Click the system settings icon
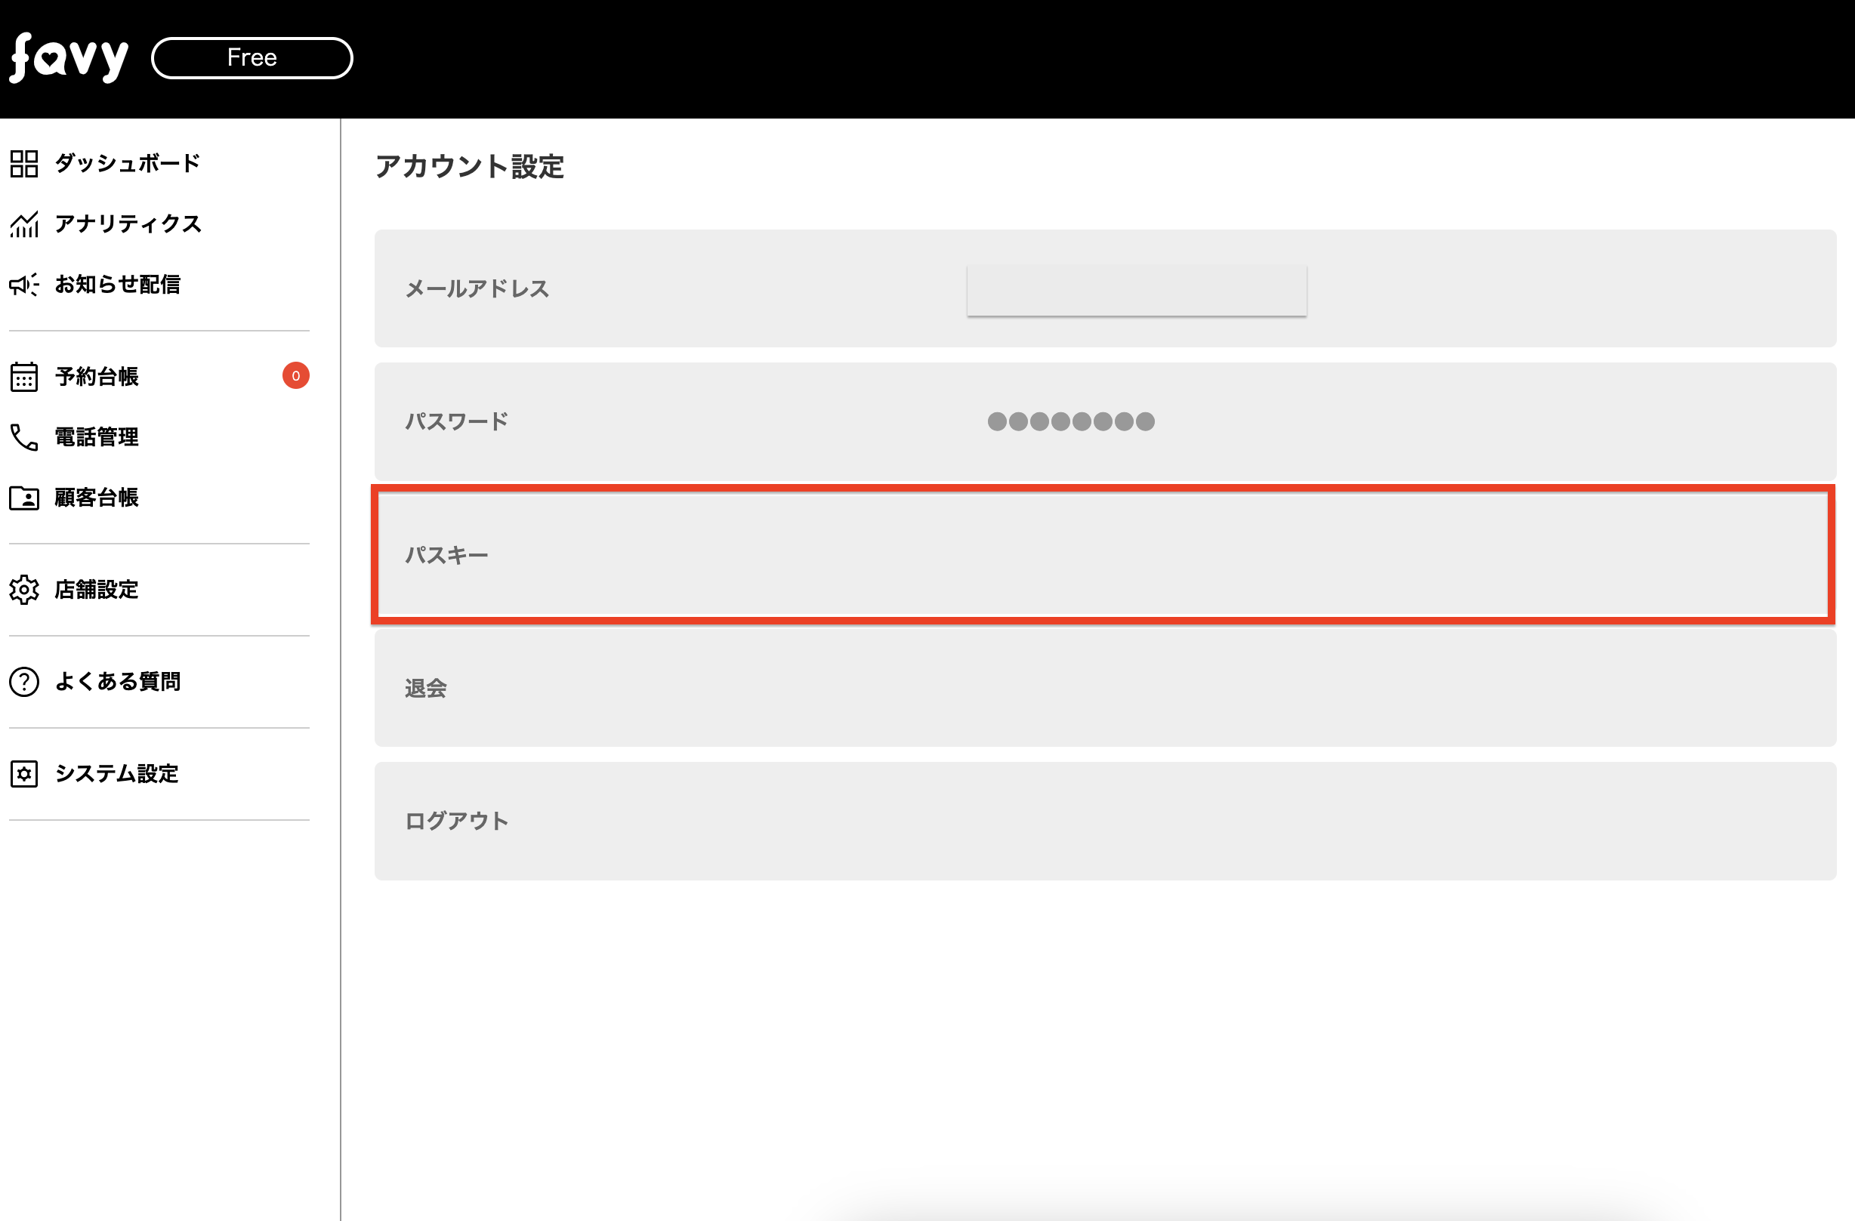This screenshot has height=1221, width=1855. pos(24,774)
